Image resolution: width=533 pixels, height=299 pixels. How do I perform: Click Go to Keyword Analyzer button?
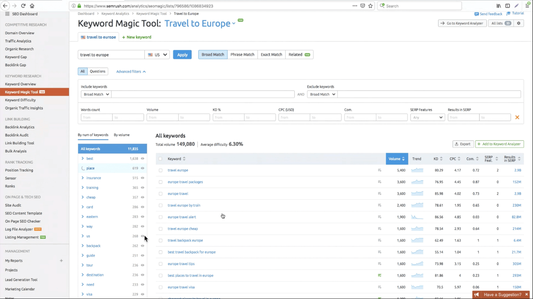pos(462,23)
